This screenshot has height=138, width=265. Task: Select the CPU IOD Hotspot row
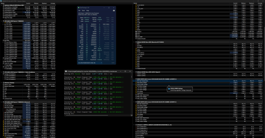click(28, 113)
